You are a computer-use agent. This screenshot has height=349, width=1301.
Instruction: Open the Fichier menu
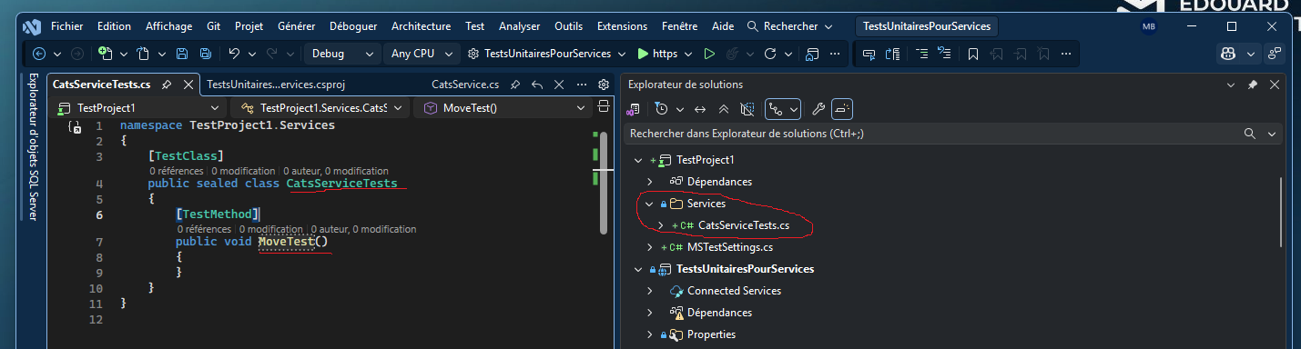pos(67,26)
